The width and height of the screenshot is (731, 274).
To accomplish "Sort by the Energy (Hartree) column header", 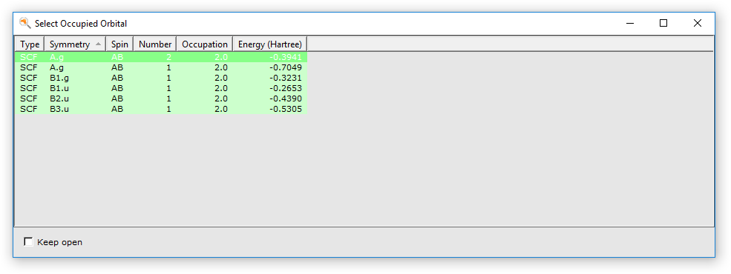I will point(270,44).
